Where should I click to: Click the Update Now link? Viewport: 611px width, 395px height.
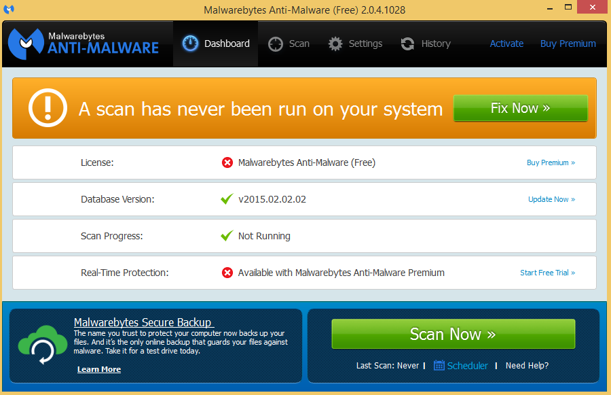551,199
